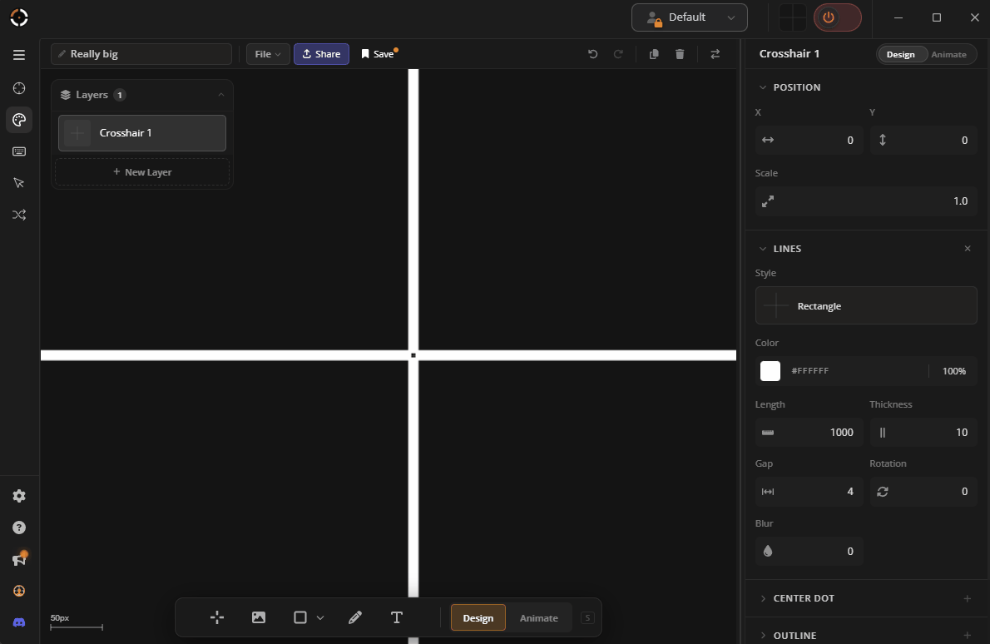Click the Gap field showing 4
Image resolution: width=990 pixels, height=644 pixels.
tap(809, 491)
